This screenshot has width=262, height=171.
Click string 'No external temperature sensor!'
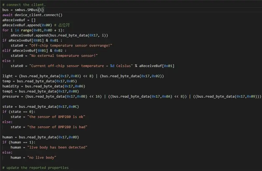click(x=64, y=56)
